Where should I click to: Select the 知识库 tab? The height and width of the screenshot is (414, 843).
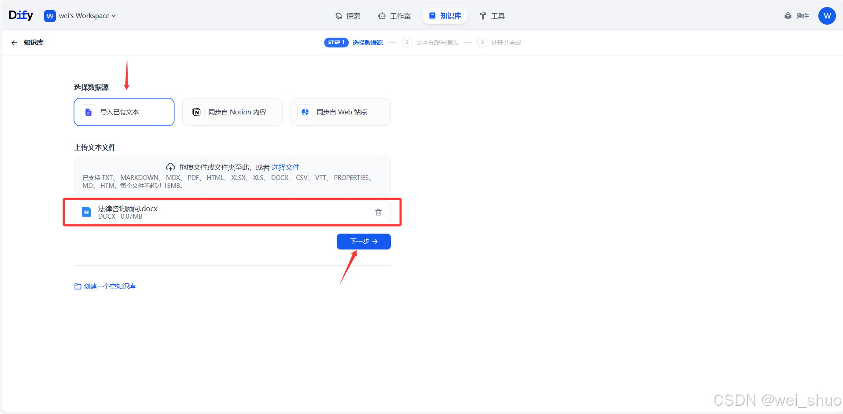445,16
